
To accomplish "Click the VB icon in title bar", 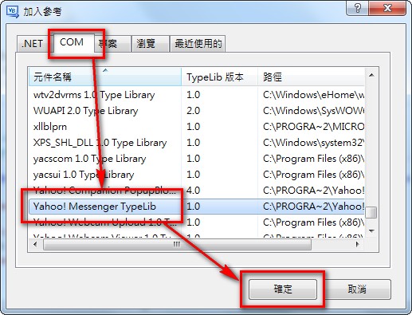I will coord(13,12).
